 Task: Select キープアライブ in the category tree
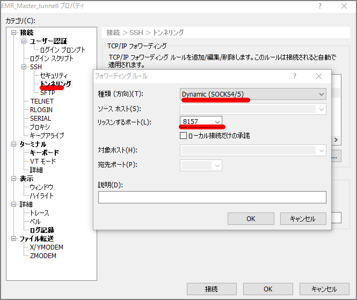point(47,136)
